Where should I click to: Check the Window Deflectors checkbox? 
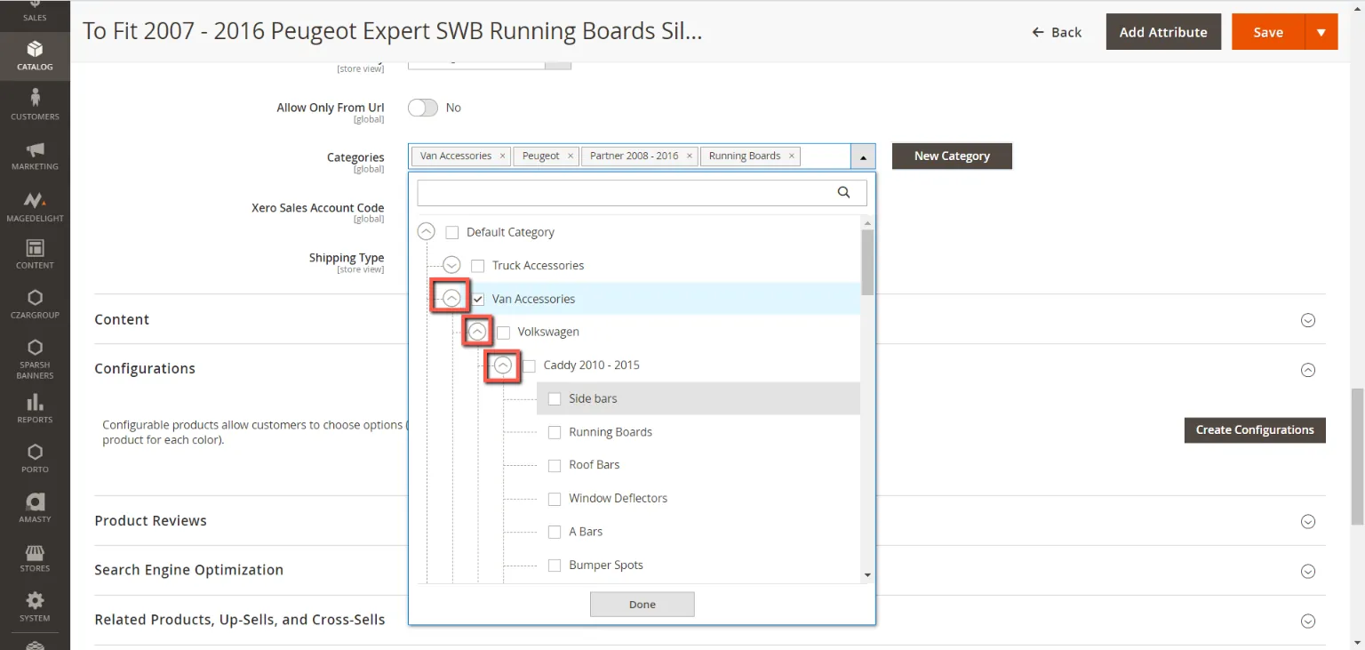coord(555,498)
